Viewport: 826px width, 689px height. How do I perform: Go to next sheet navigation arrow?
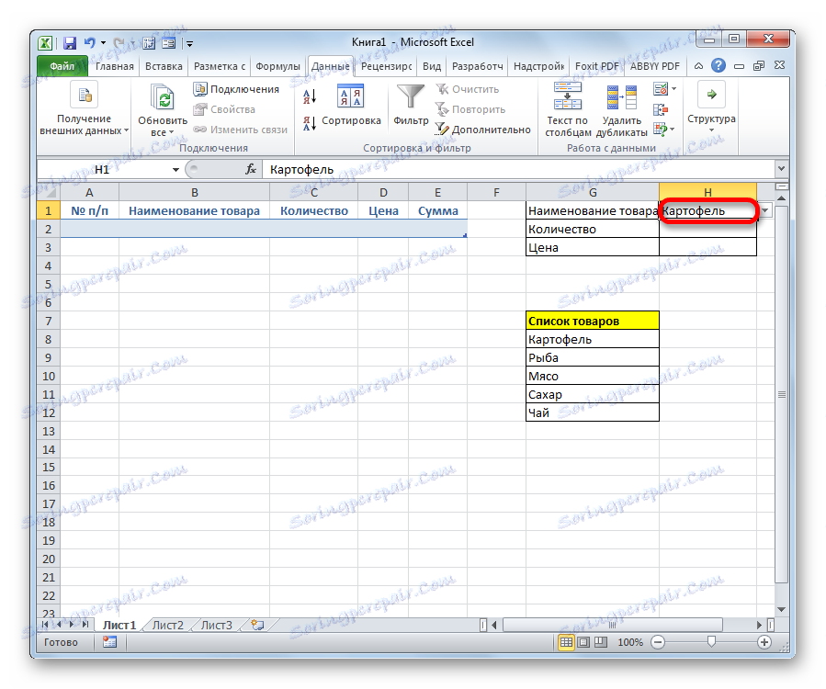click(x=71, y=625)
